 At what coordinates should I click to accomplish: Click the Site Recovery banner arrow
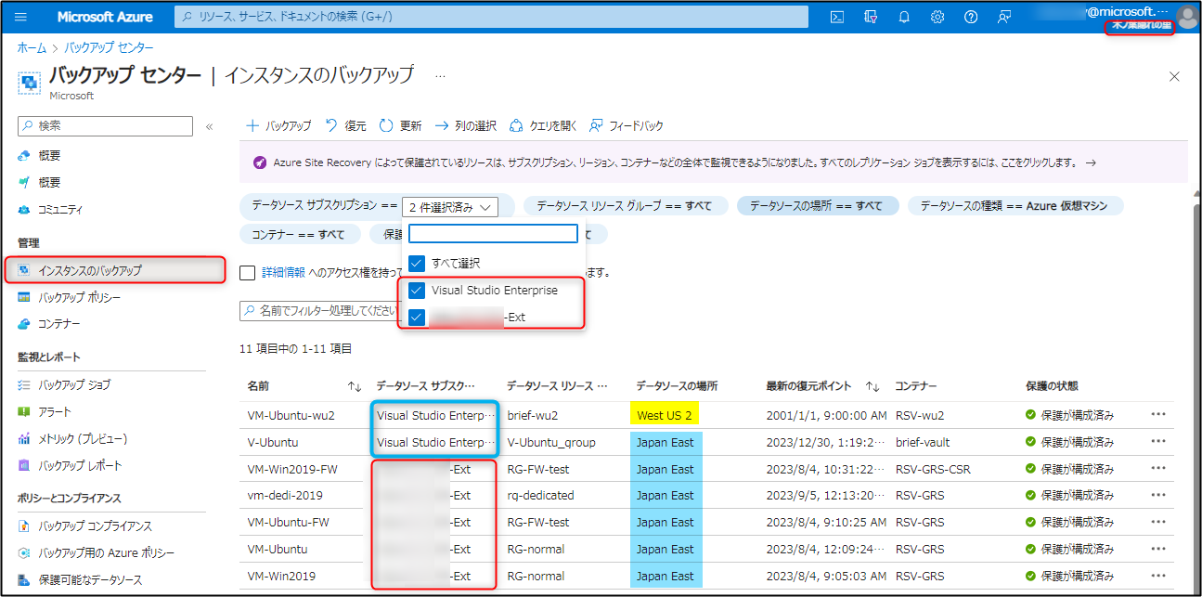[1091, 162]
